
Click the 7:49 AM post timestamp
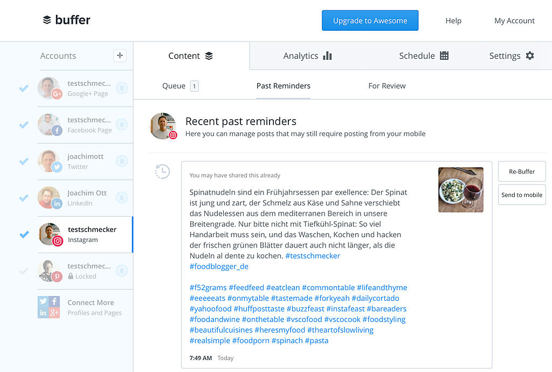coord(201,358)
